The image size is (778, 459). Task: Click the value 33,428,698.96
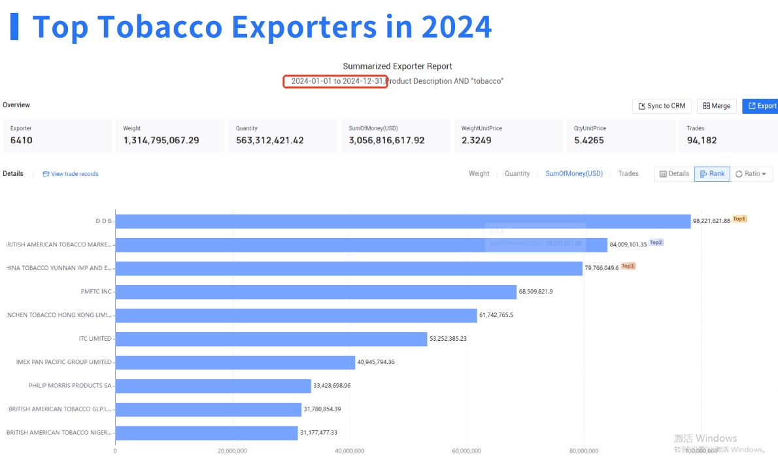[x=332, y=386]
